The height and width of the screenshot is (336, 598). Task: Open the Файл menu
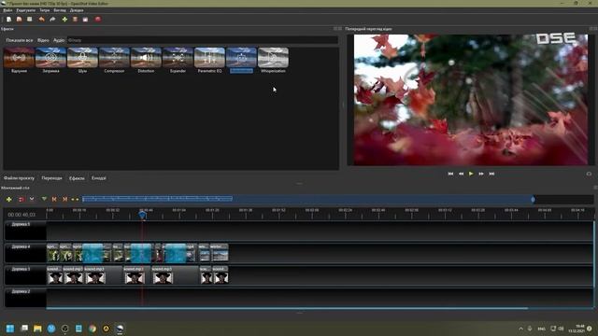[7, 10]
